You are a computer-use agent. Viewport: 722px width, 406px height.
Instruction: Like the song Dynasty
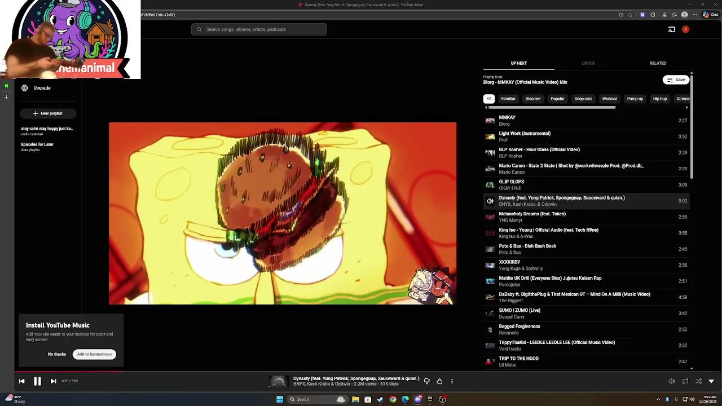439,381
